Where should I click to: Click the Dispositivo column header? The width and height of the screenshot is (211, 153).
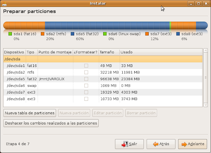coord(15,52)
